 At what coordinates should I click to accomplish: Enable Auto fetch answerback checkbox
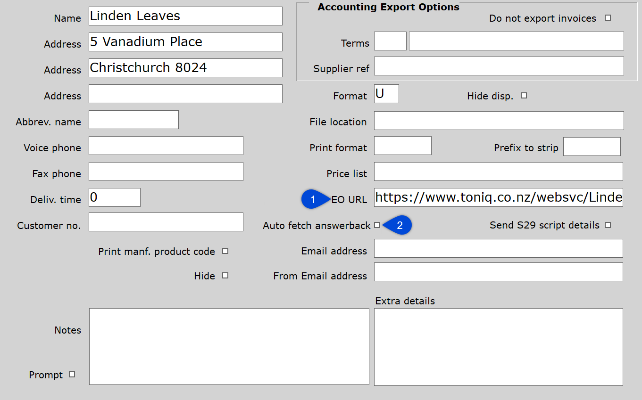pos(377,225)
